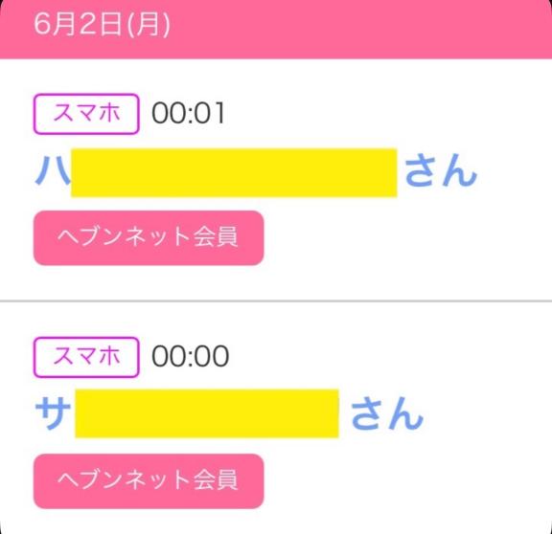Click ヘブンネット会員 button under the 00:00 entry
552x534 pixels.
click(149, 481)
